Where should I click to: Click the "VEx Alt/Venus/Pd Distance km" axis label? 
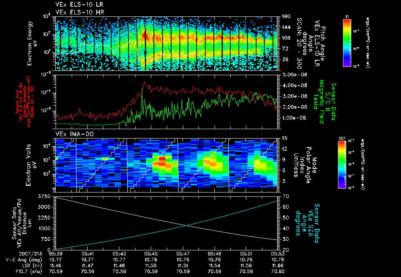[24, 223]
